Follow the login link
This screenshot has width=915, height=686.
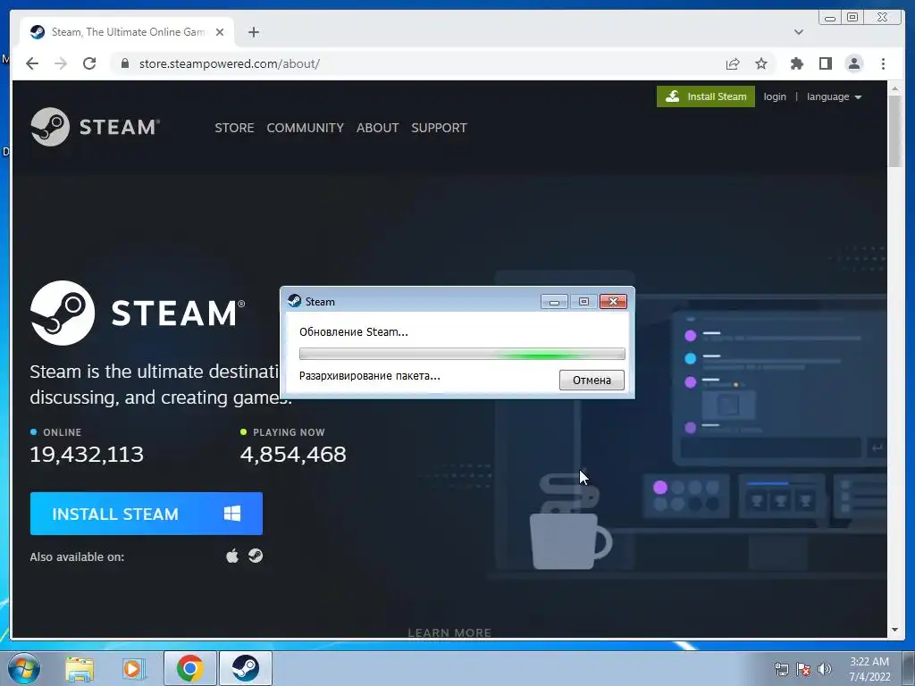tap(775, 96)
